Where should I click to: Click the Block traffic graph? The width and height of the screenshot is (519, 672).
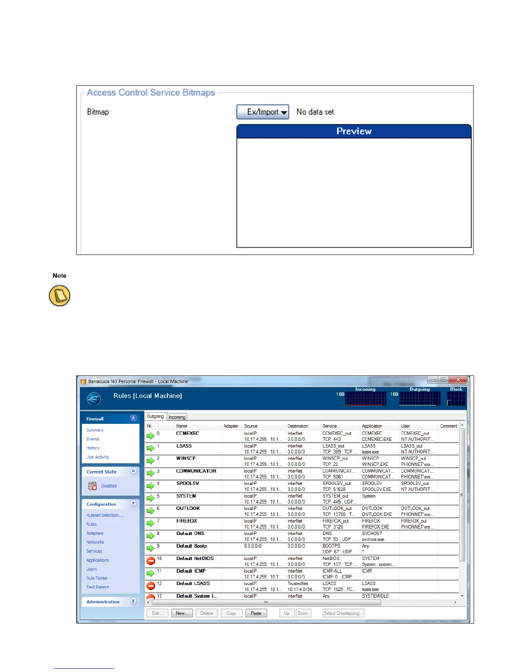456,398
